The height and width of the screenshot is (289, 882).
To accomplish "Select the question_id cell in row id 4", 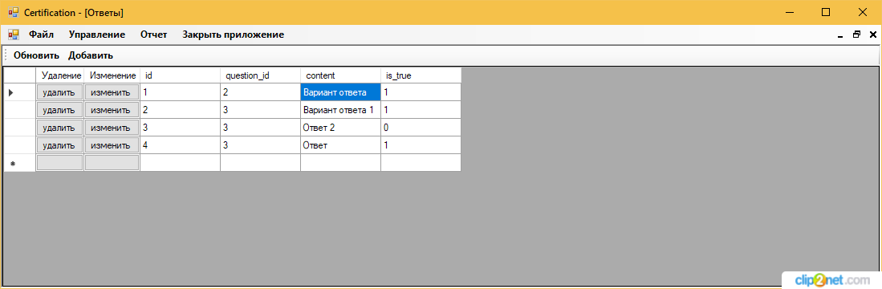I will click(x=261, y=145).
